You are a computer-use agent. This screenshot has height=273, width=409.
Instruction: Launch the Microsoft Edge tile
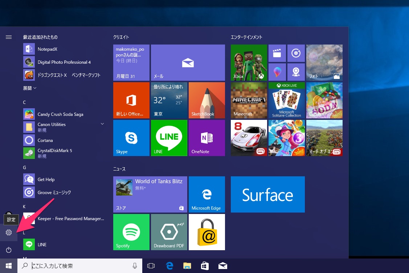point(207,194)
